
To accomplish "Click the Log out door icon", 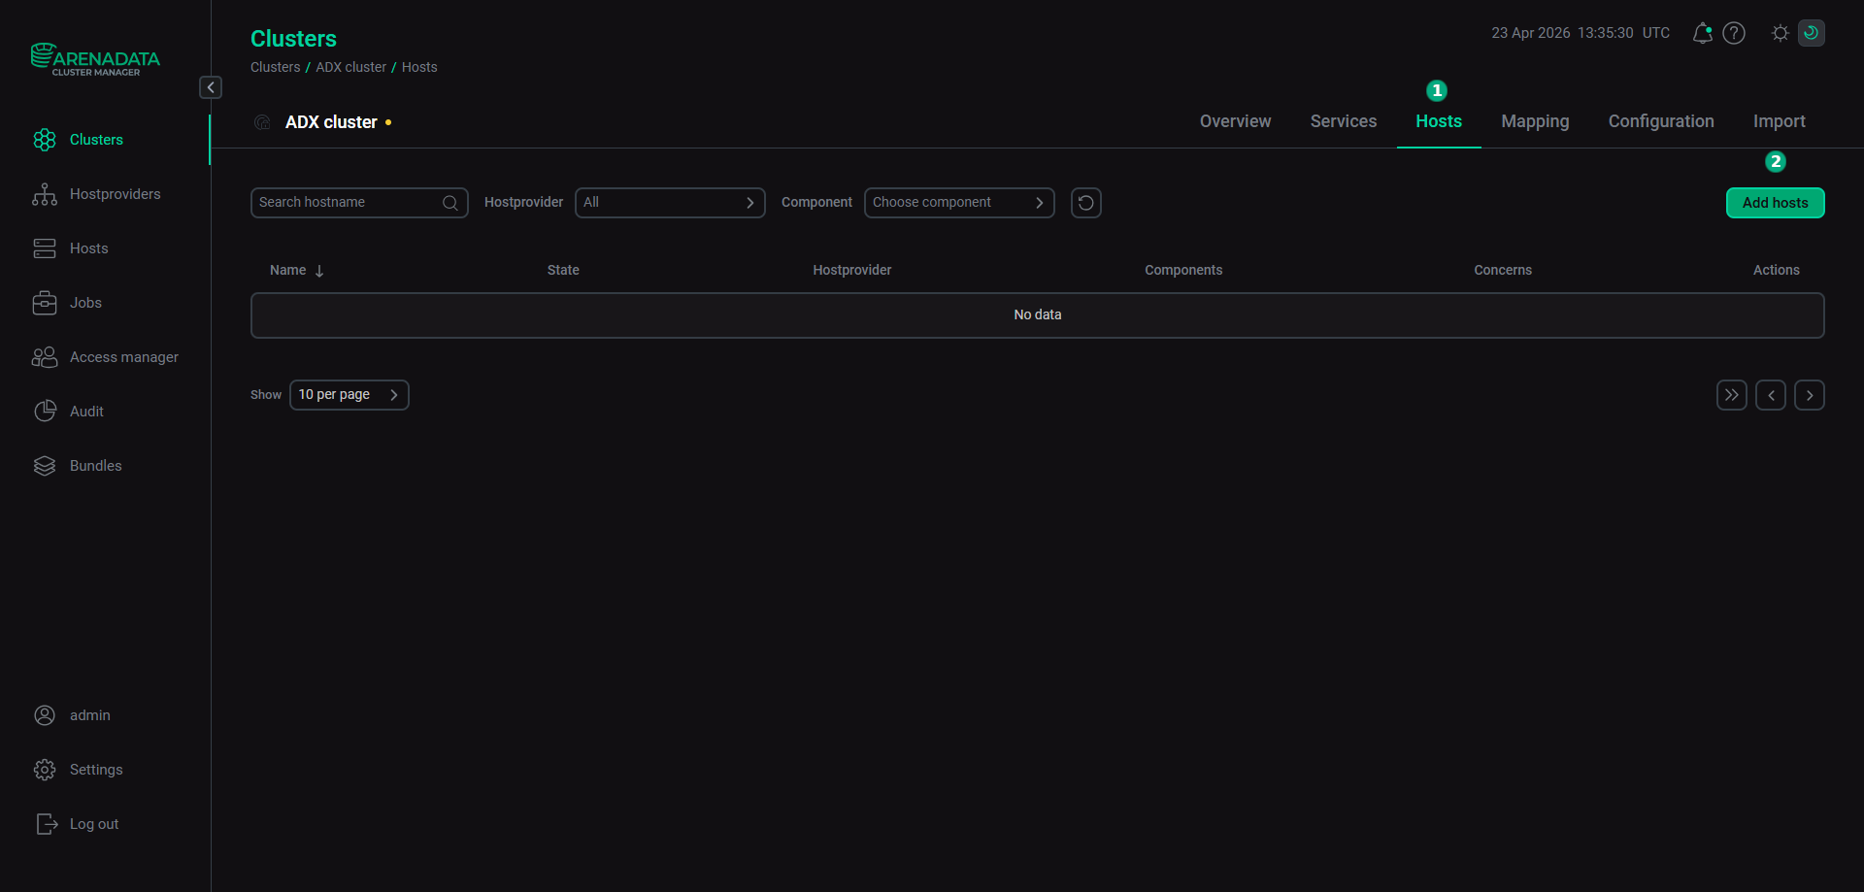I will 46,824.
